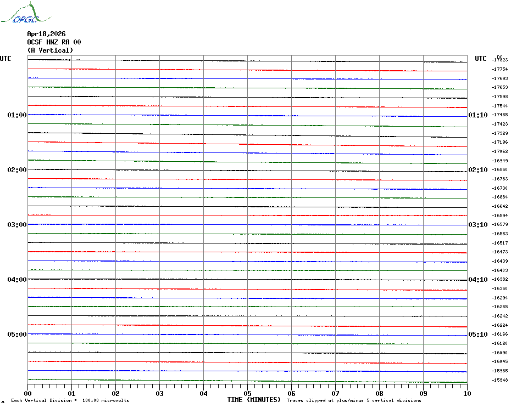Click the 02:10 time label on right

(x=478, y=170)
